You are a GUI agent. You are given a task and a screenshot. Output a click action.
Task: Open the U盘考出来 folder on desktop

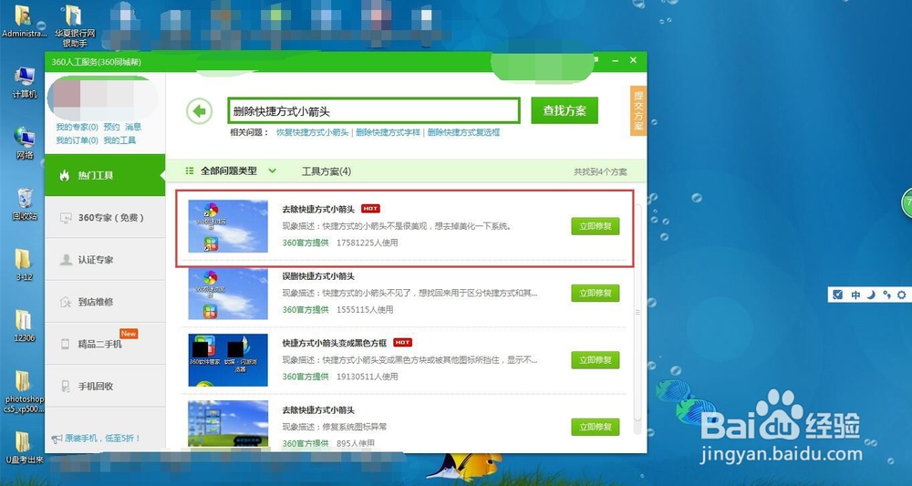[x=24, y=447]
